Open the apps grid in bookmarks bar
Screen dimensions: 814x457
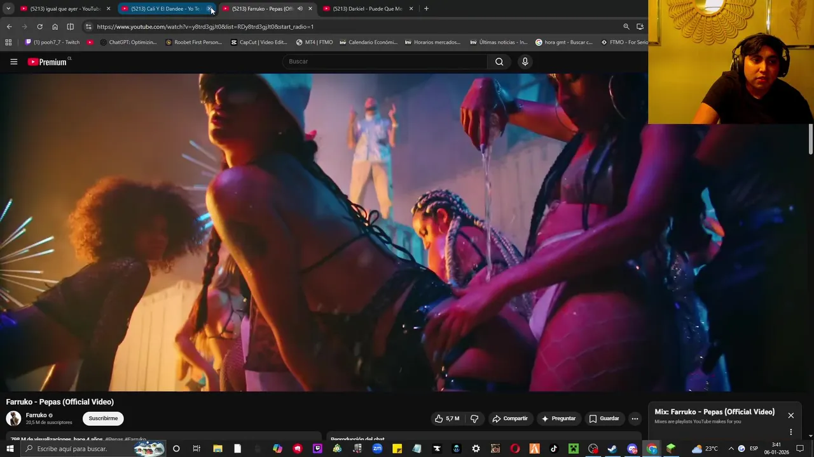pos(8,43)
